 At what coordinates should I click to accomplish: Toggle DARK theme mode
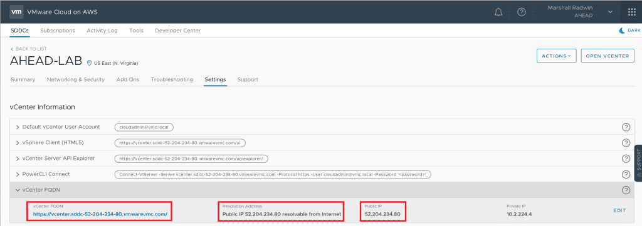coord(629,31)
